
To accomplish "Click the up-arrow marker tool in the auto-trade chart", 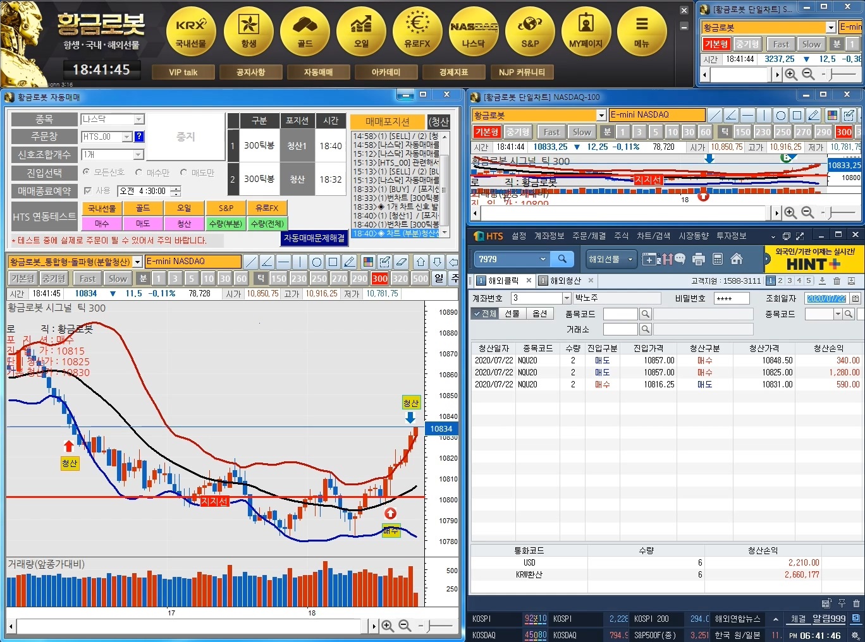I will coord(420,262).
